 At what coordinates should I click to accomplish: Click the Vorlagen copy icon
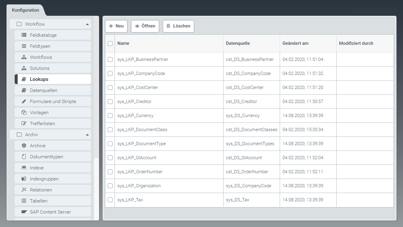tap(24, 112)
